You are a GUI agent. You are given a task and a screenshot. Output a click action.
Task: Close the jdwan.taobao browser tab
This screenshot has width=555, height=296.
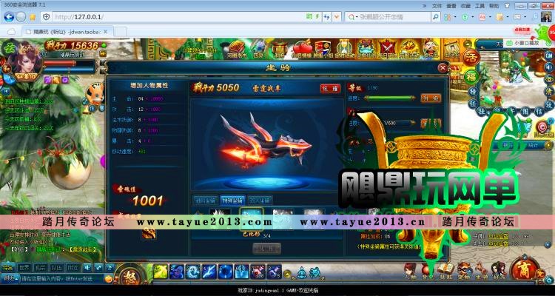click(105, 32)
